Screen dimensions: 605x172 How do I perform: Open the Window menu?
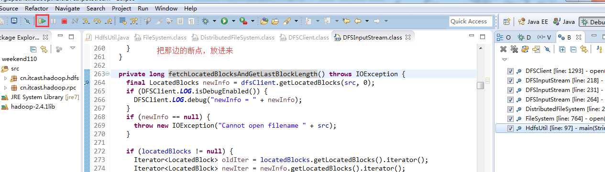[166, 8]
